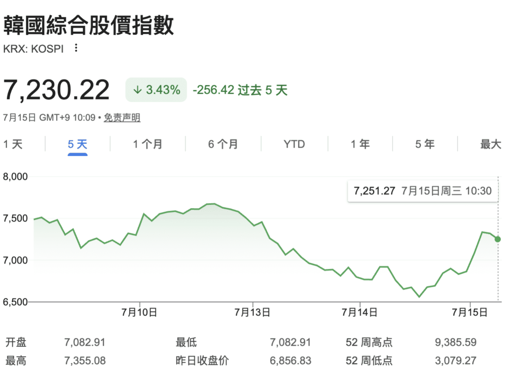
Task: Click the 昨日收盘价 value 6,856.83
Action: click(290, 361)
